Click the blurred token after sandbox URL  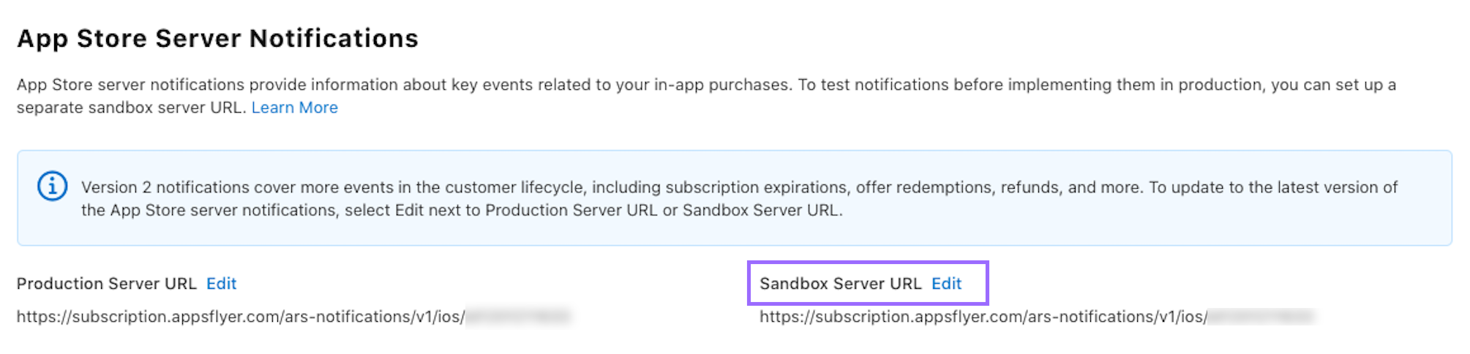(x=1261, y=317)
